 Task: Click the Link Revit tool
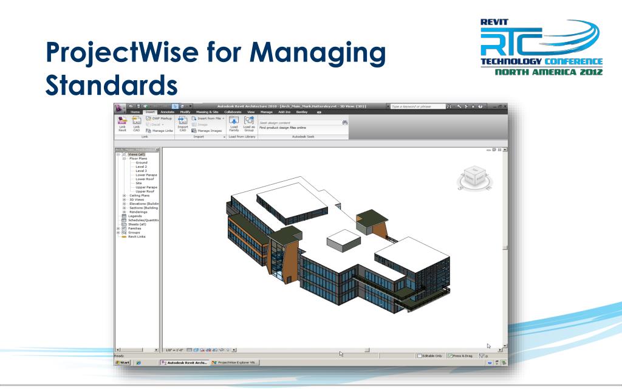[122, 124]
